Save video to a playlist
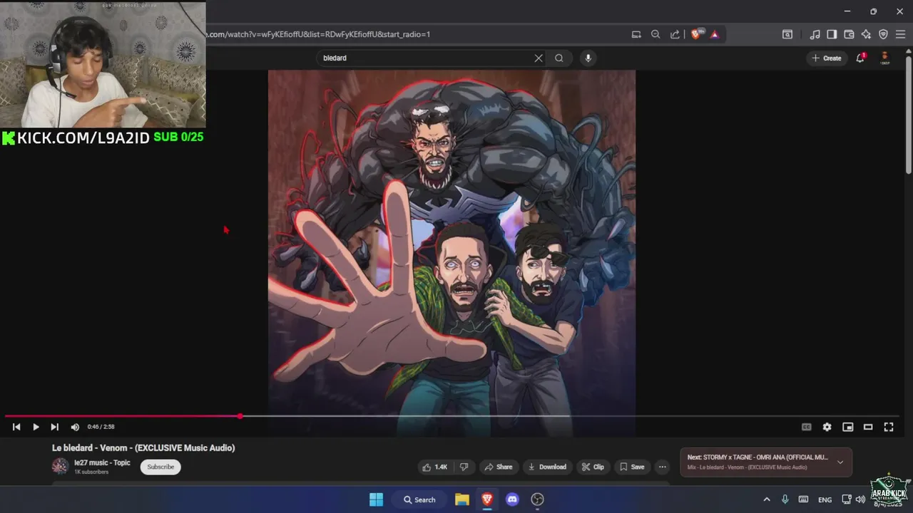913x513 pixels. (631, 467)
